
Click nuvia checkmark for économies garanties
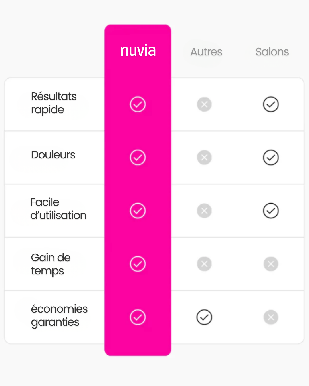[x=138, y=317]
